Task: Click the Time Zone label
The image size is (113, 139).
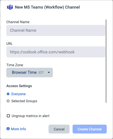Action: pos(15,65)
